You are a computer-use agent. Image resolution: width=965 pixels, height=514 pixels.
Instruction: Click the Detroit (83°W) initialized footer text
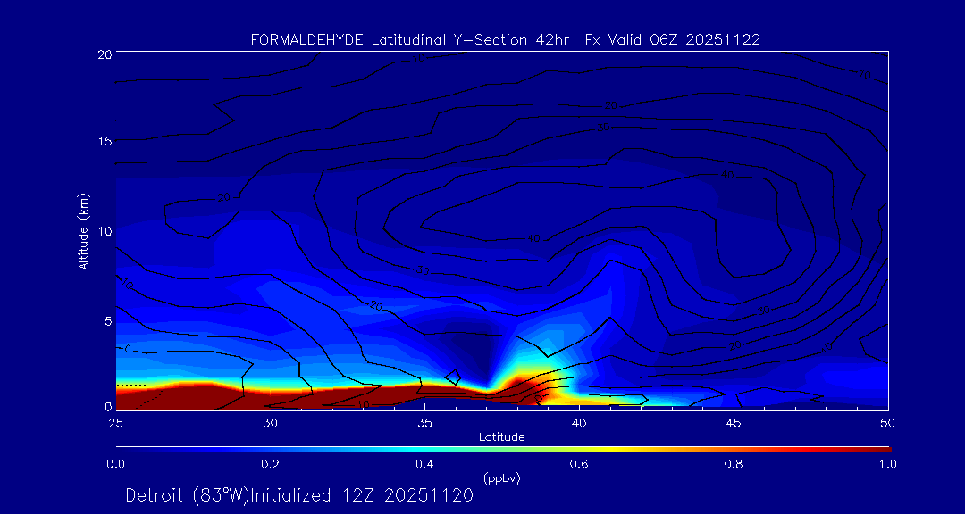pyautogui.click(x=299, y=495)
